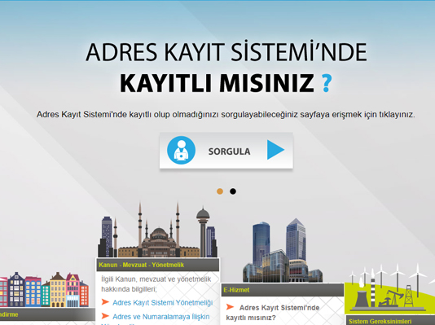Click the orange arrow beside Adres Kayıt Sistemi Yönetmeliği
The width and height of the screenshot is (435, 325).
pos(105,301)
